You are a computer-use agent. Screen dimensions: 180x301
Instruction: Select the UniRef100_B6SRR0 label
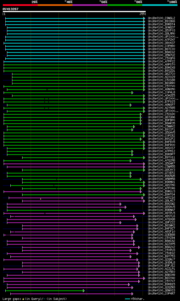pos(161,83)
